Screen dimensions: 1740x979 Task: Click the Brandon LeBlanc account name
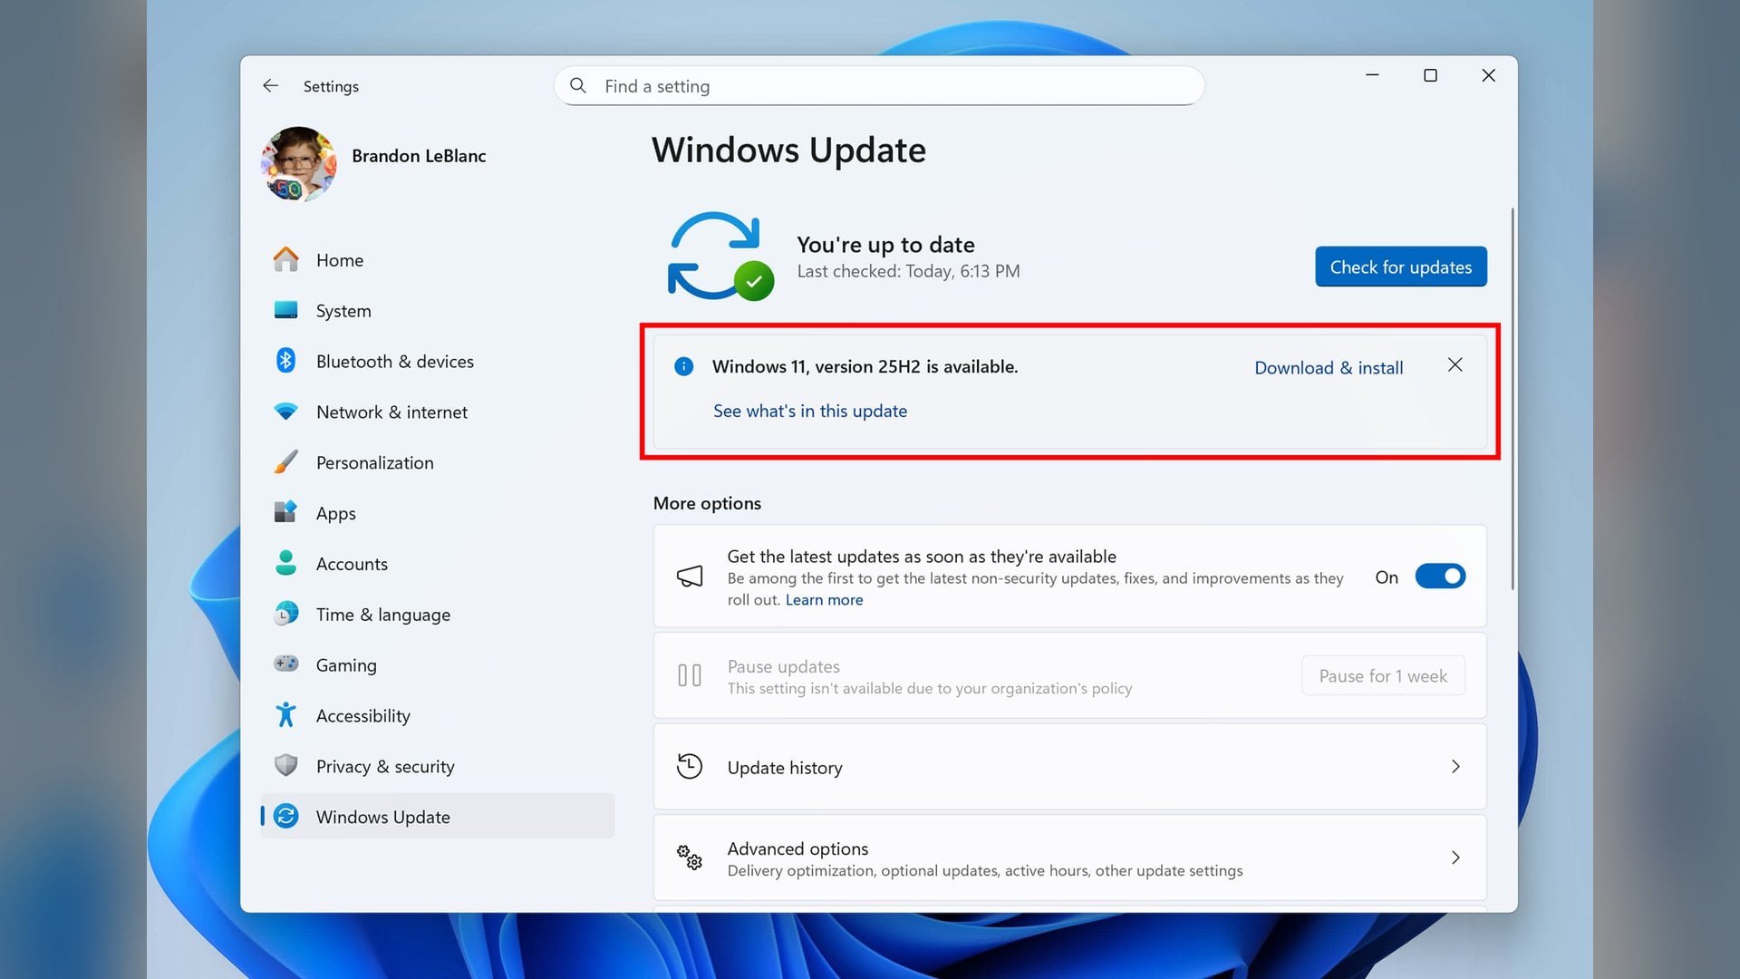[419, 156]
